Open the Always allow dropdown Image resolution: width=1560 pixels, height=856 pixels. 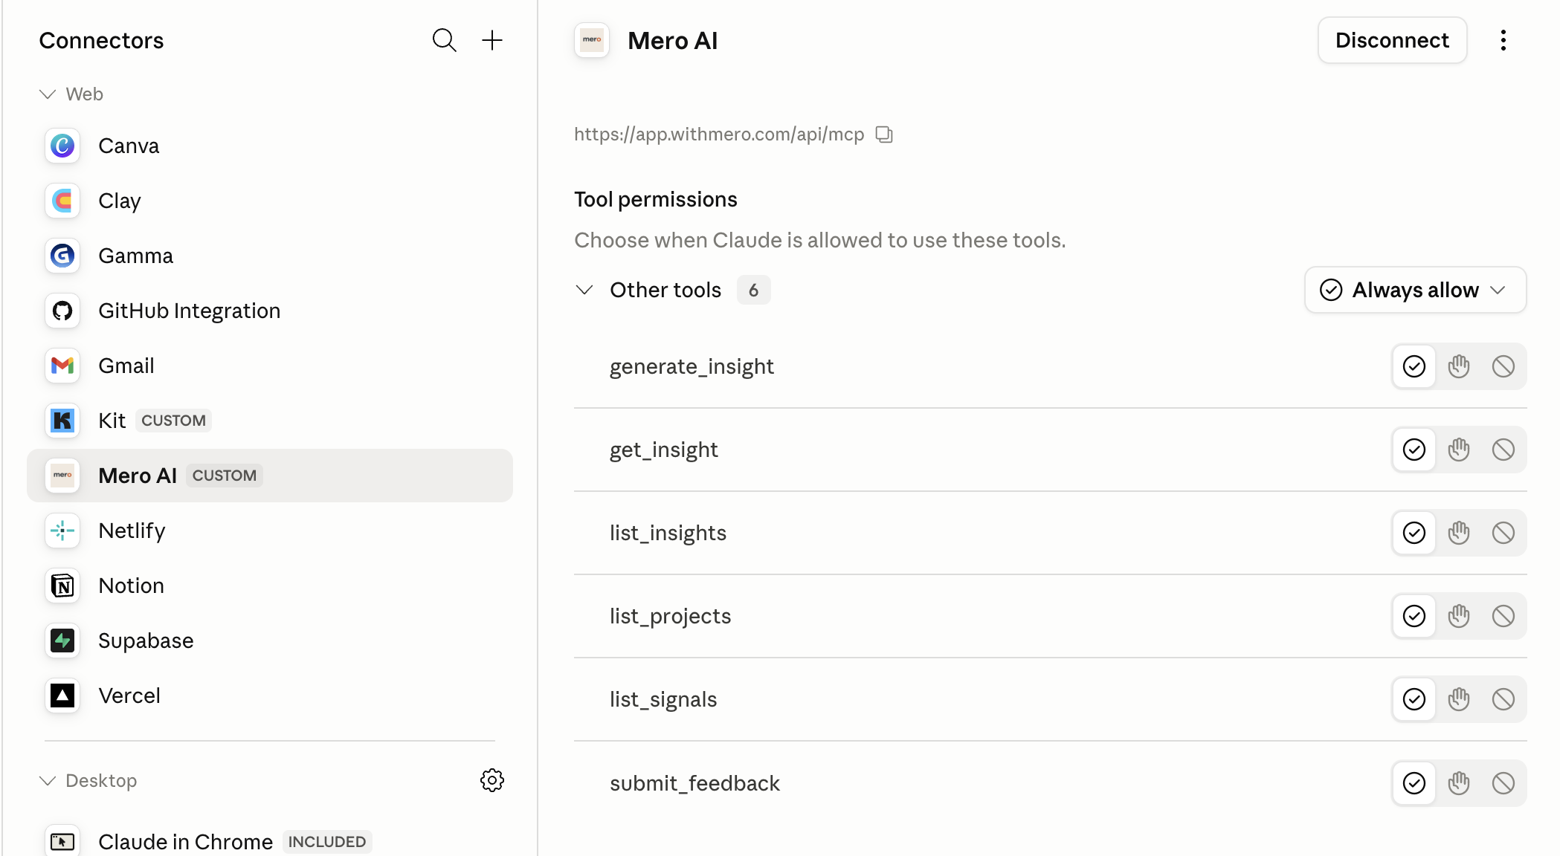(x=1415, y=290)
